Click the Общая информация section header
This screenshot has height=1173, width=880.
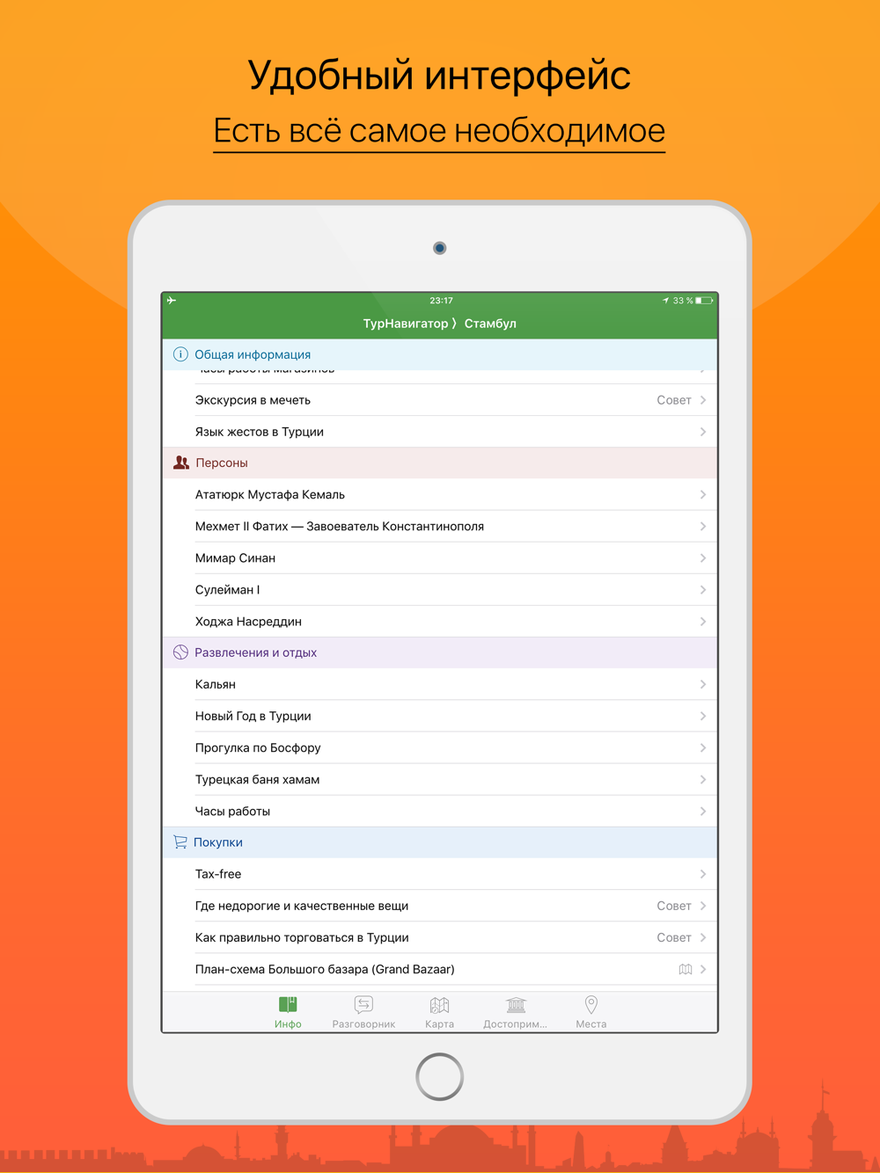click(440, 354)
